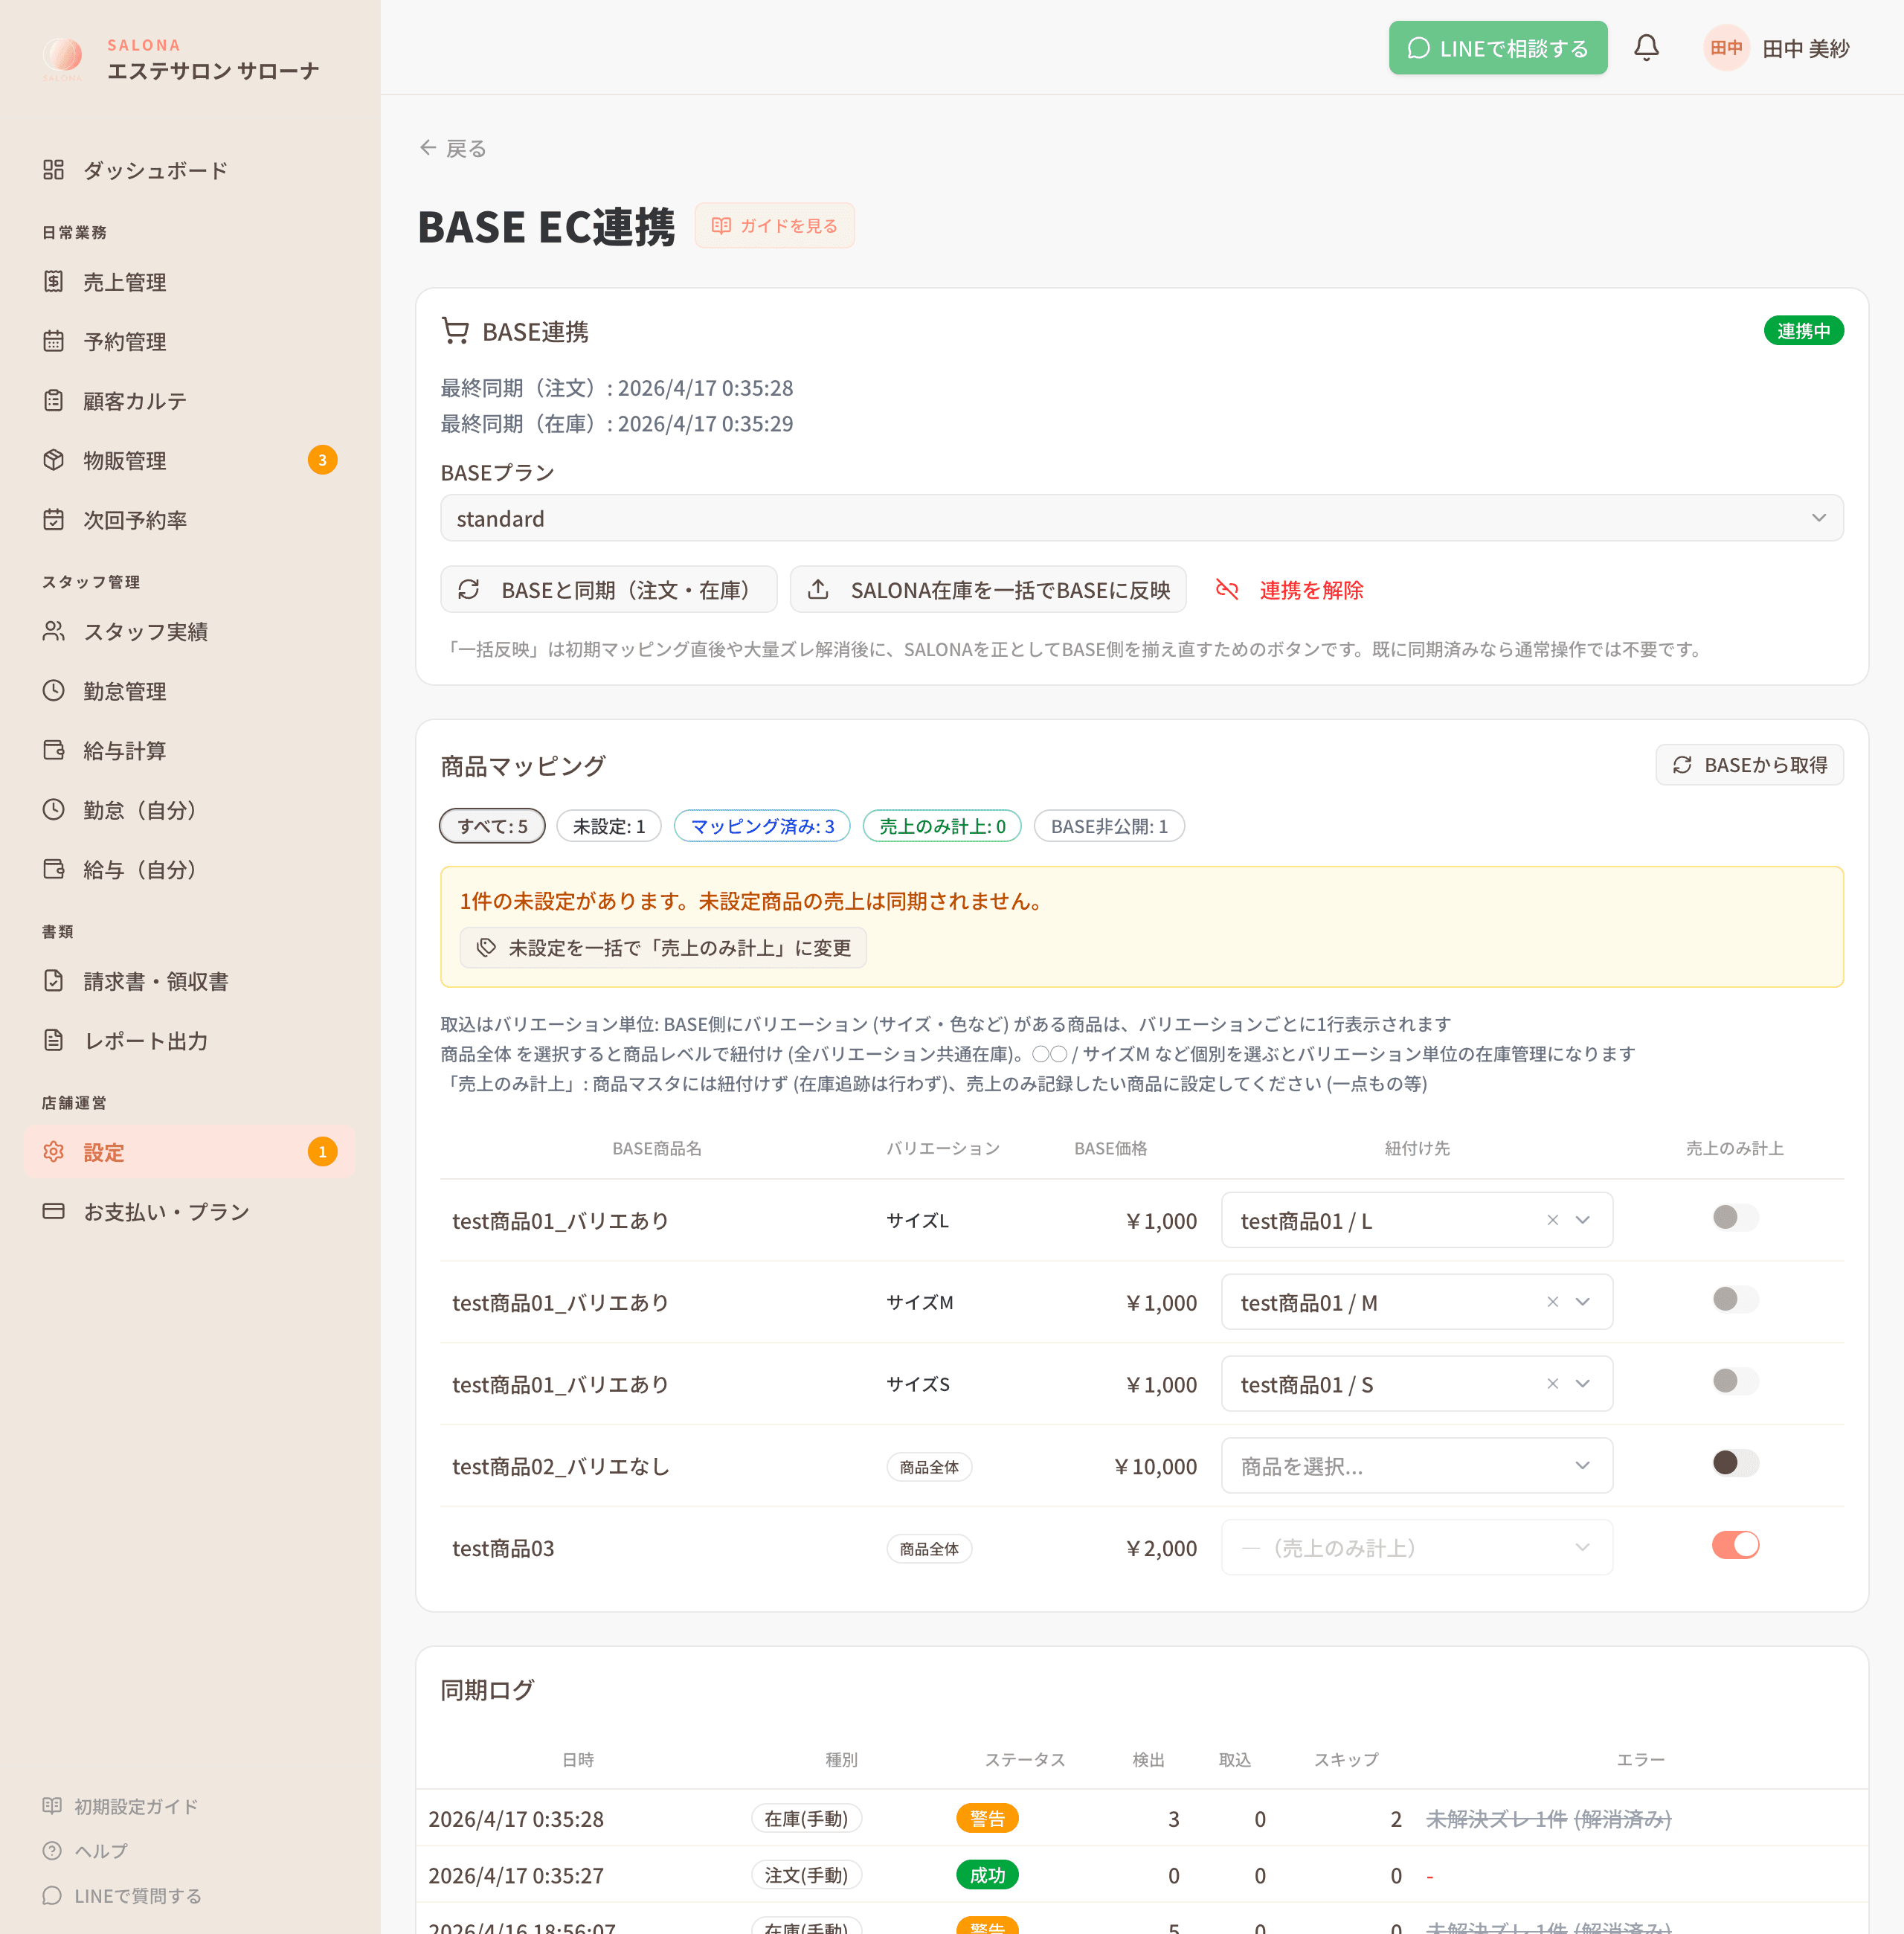This screenshot has height=1934, width=1904.
Task: Select the すべて: 5 filter
Action: pos(492,826)
